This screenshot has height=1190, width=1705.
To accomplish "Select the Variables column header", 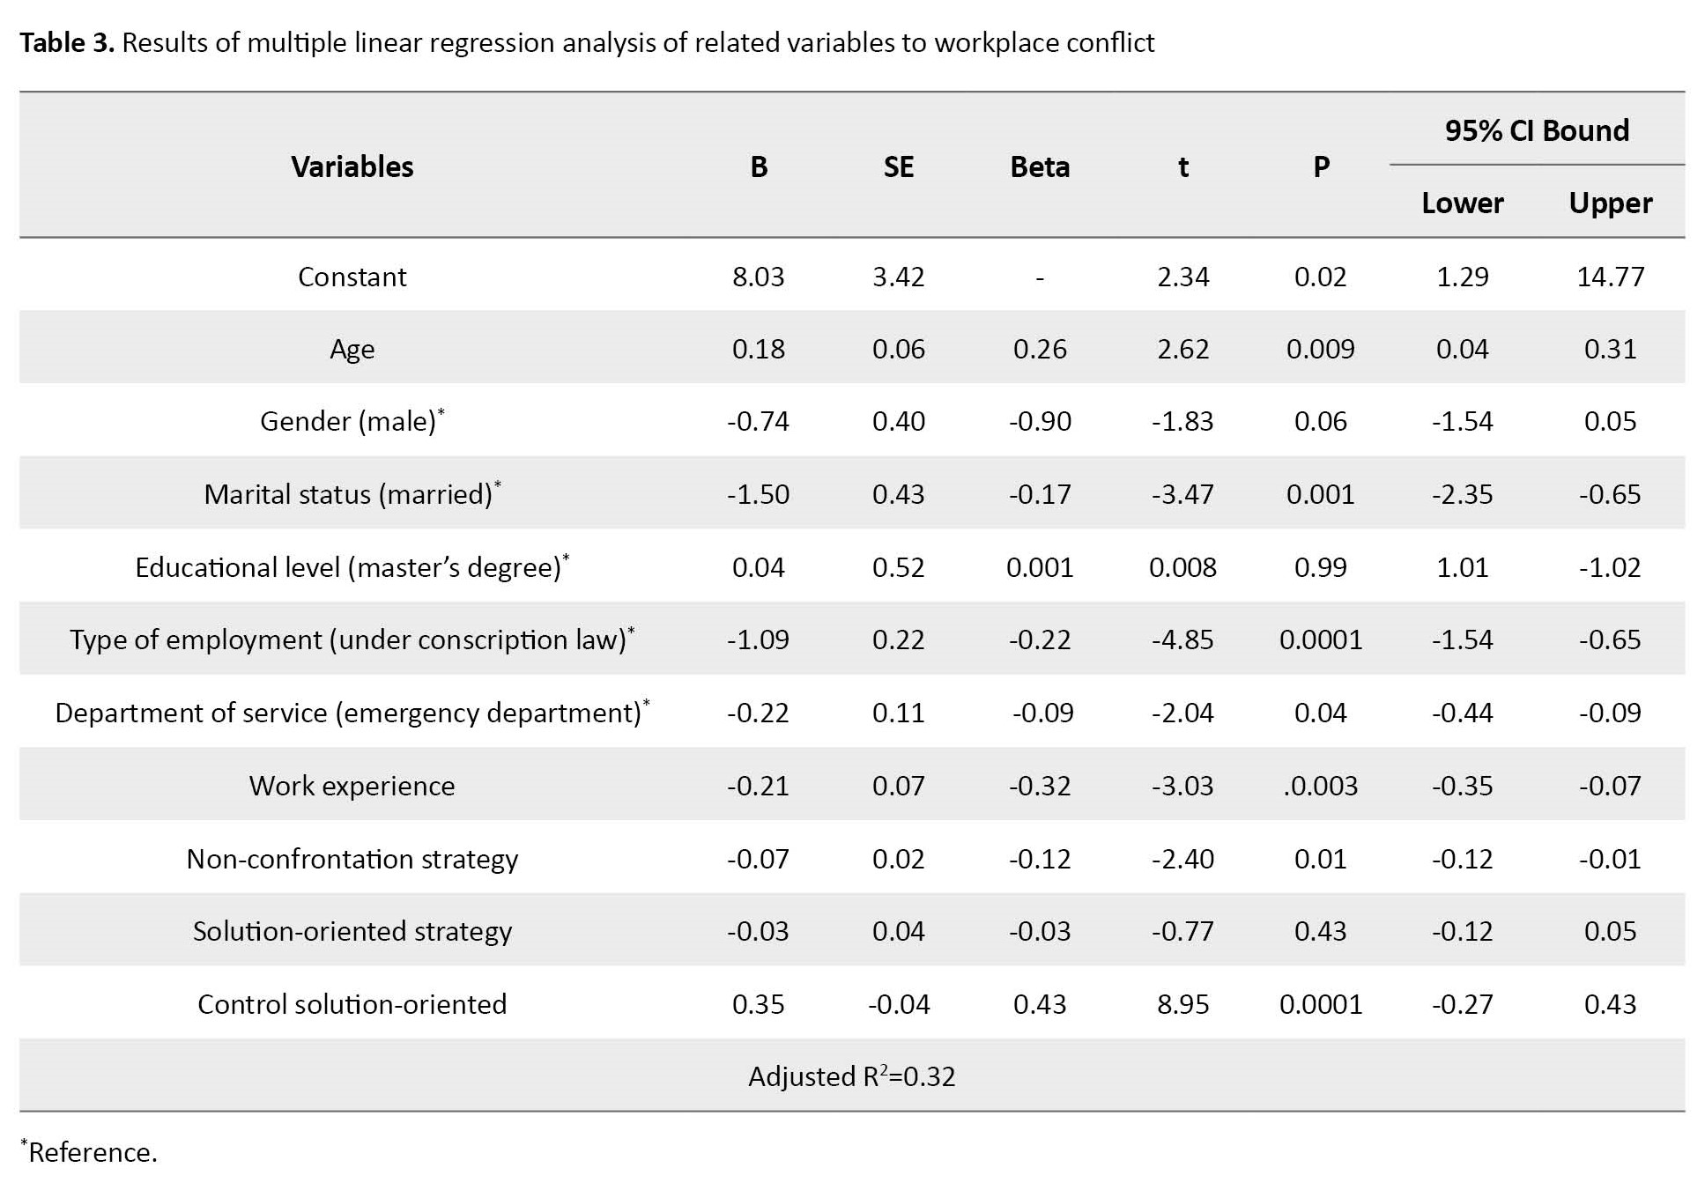I will 352,166.
